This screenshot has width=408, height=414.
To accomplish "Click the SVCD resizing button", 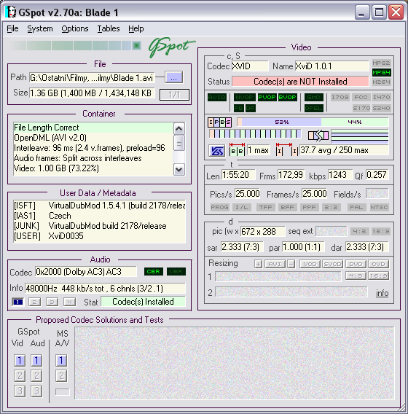I will pyautogui.click(x=332, y=264).
